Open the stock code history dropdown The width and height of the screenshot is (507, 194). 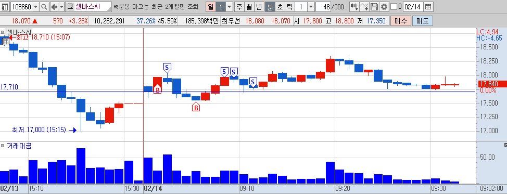coord(35,6)
